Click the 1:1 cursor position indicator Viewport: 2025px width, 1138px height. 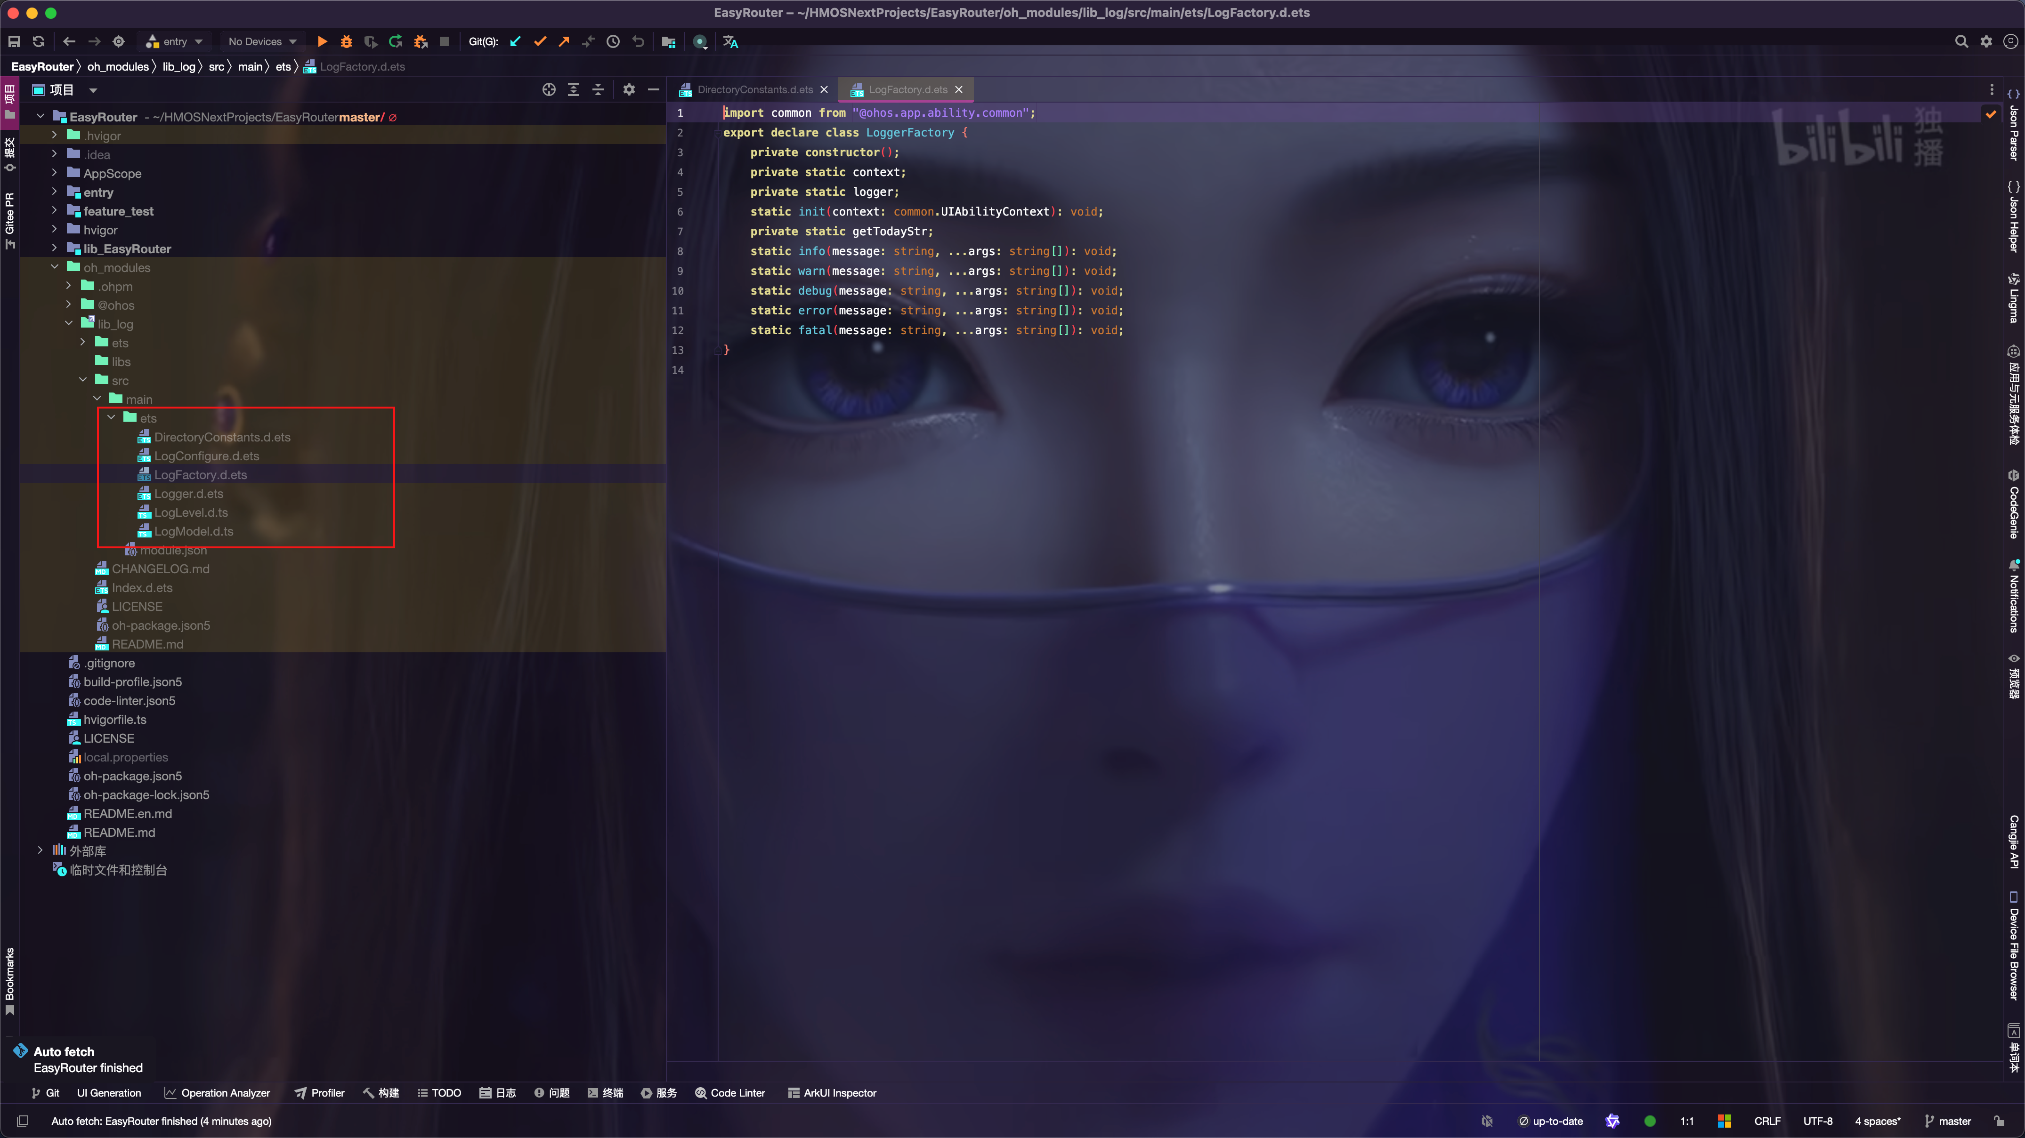click(x=1687, y=1121)
